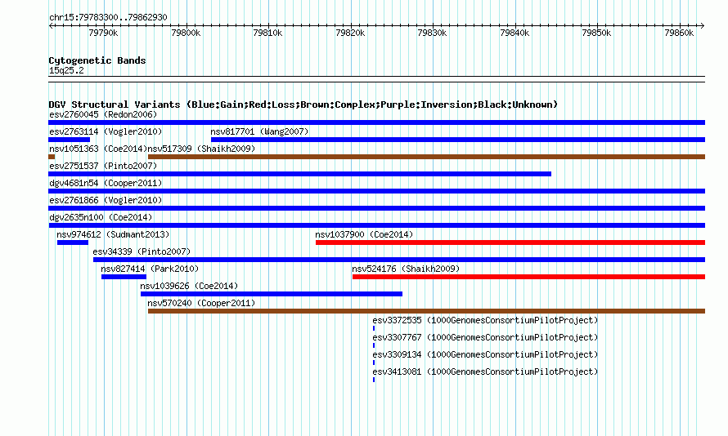Select the dgv2635n100 blue bar
Image resolution: width=728 pixels, height=436 pixels.
376,225
